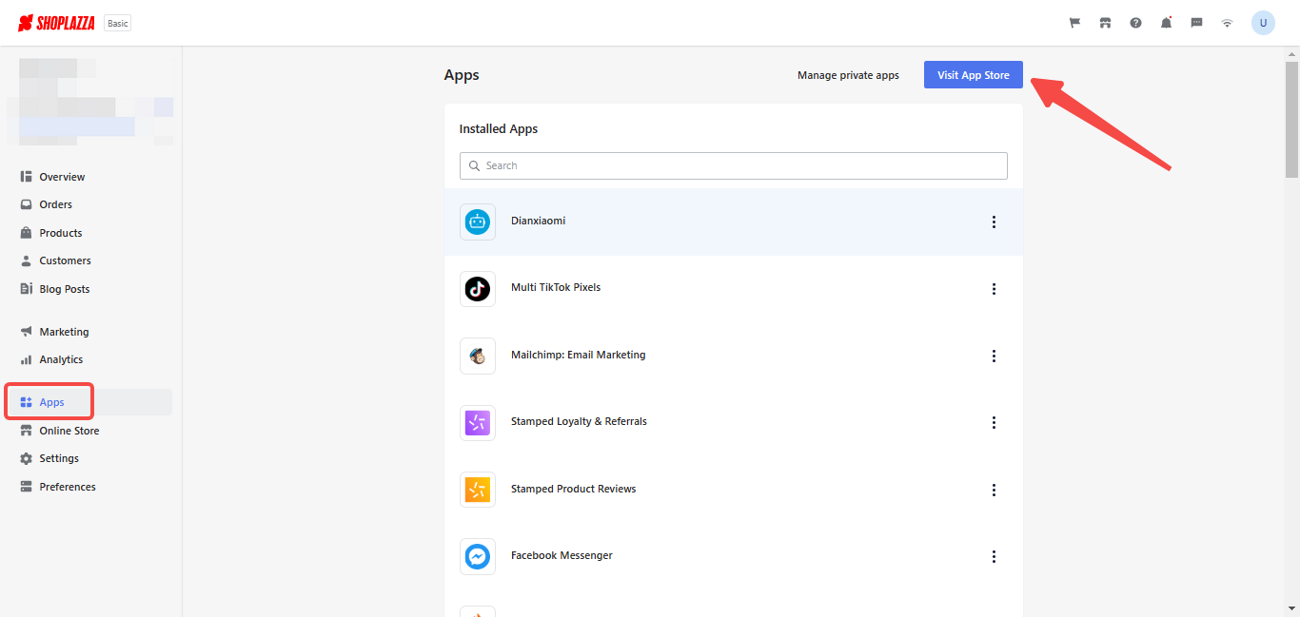Expand options for Multi TikTok Pixels

click(994, 289)
